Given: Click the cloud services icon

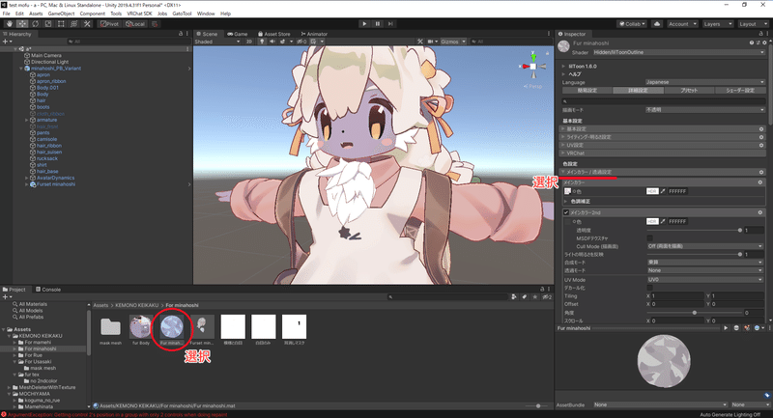Looking at the screenshot, I should 657,23.
